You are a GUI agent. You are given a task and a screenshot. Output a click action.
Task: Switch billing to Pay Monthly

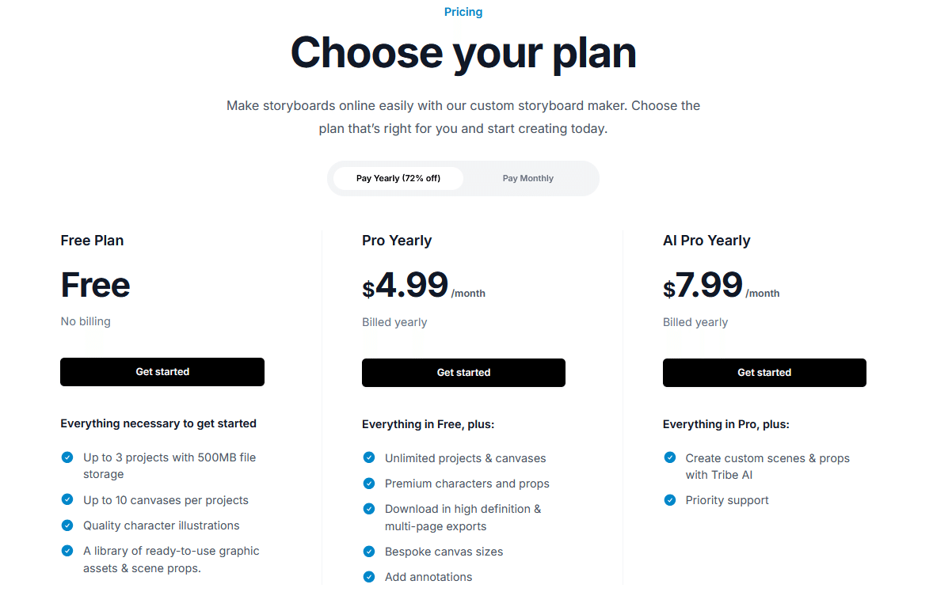click(x=528, y=178)
